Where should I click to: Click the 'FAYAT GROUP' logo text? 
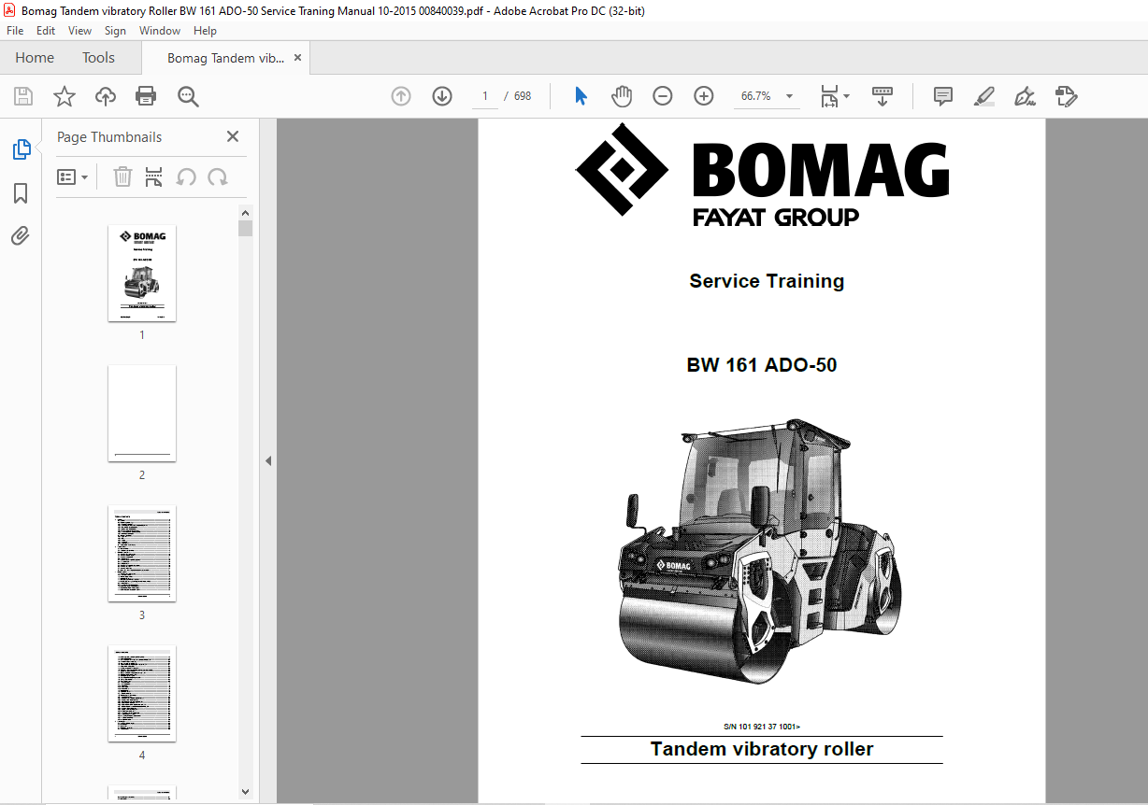click(776, 217)
